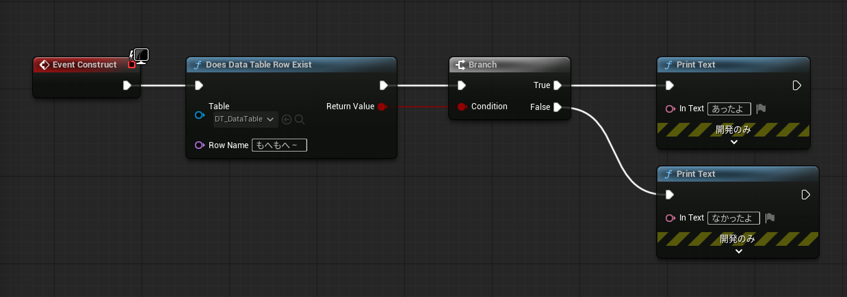The width and height of the screenshot is (847, 297).
Task: Click the localization flag icon beside あったよ
Action: click(x=761, y=109)
